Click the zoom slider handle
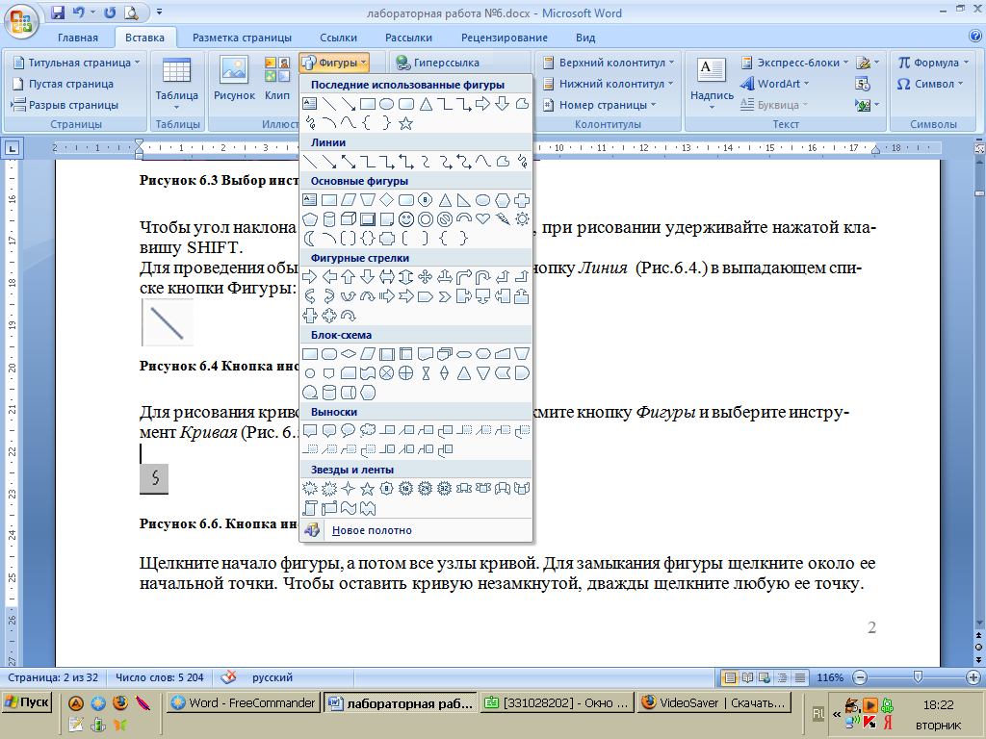The width and height of the screenshot is (986, 739). pos(918,676)
